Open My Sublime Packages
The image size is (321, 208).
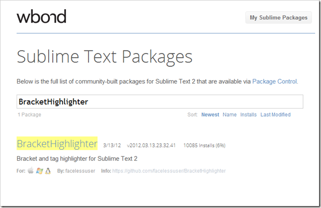(279, 17)
